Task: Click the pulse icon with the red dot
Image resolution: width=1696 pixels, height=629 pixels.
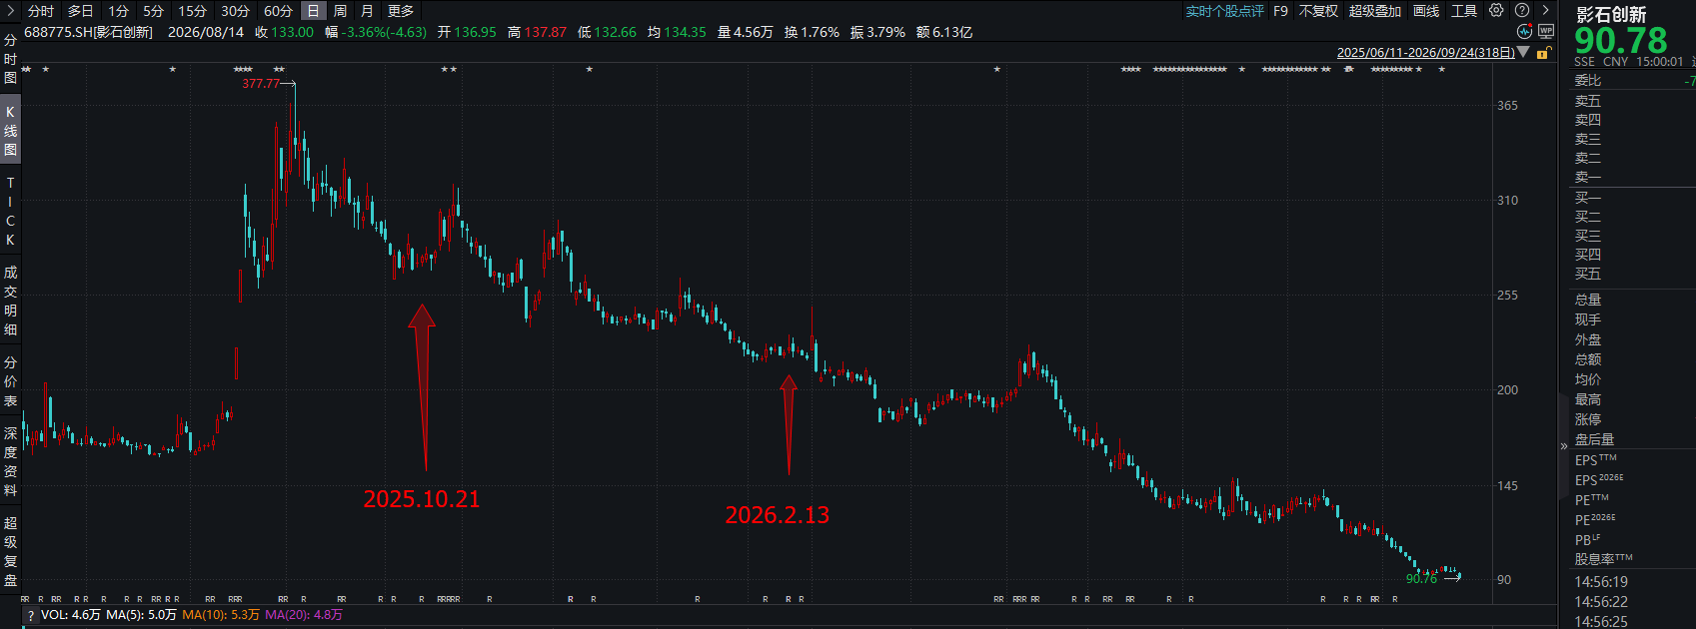Action: pos(1524,32)
